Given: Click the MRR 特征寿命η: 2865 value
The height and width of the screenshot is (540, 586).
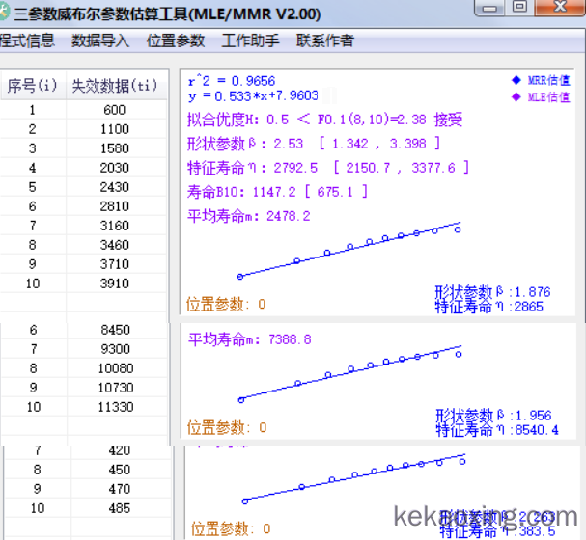Looking at the screenshot, I should (489, 307).
